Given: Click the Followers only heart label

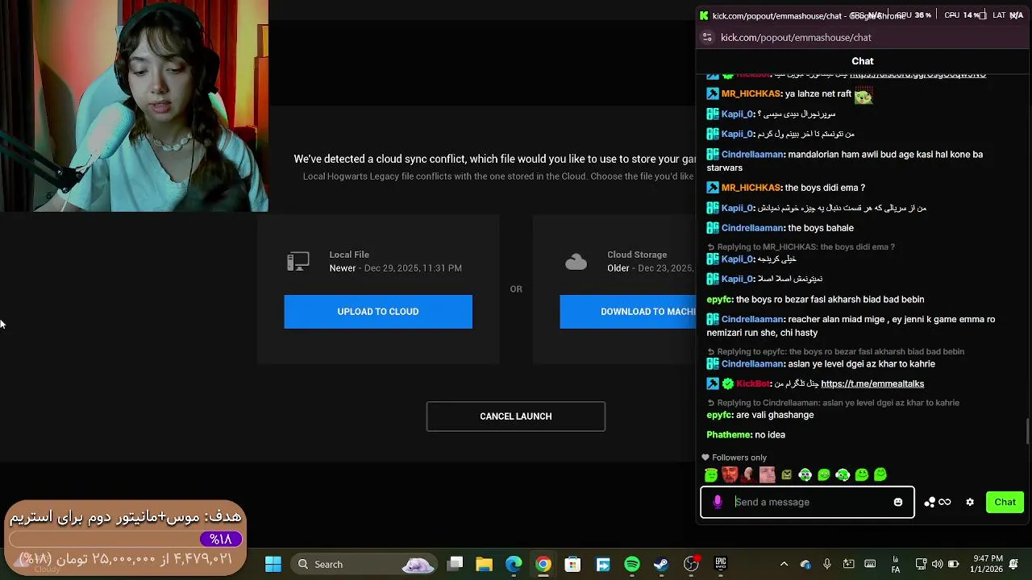Looking at the screenshot, I should point(734,458).
